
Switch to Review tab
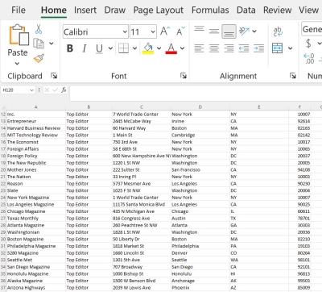click(277, 10)
